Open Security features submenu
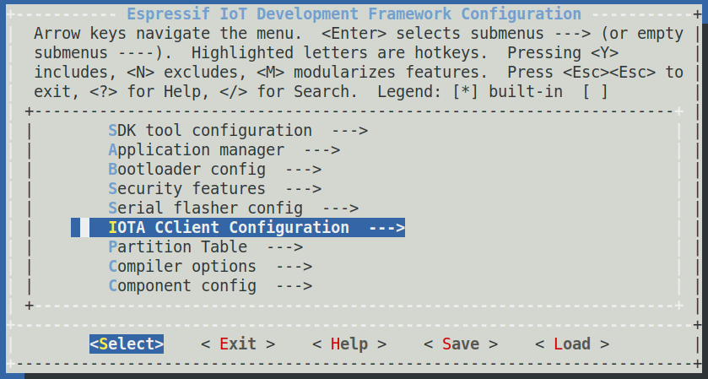Image resolution: width=708 pixels, height=379 pixels. (215, 189)
